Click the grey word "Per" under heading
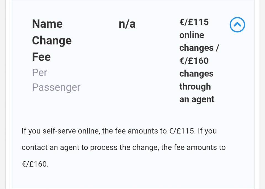 coord(39,73)
